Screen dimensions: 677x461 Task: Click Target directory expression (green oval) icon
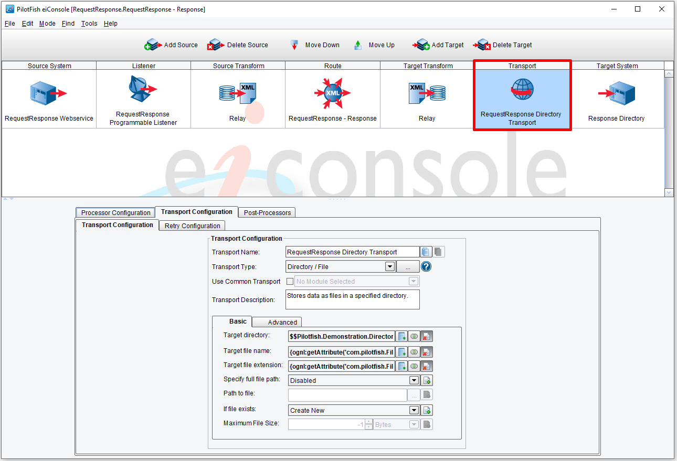pos(414,336)
